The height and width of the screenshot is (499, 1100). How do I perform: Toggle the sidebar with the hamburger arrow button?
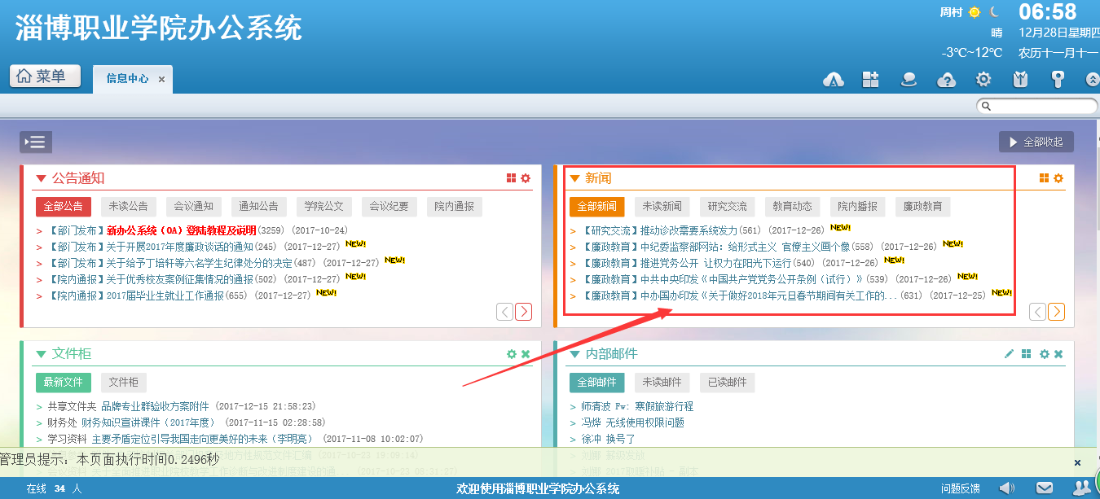coord(37,142)
